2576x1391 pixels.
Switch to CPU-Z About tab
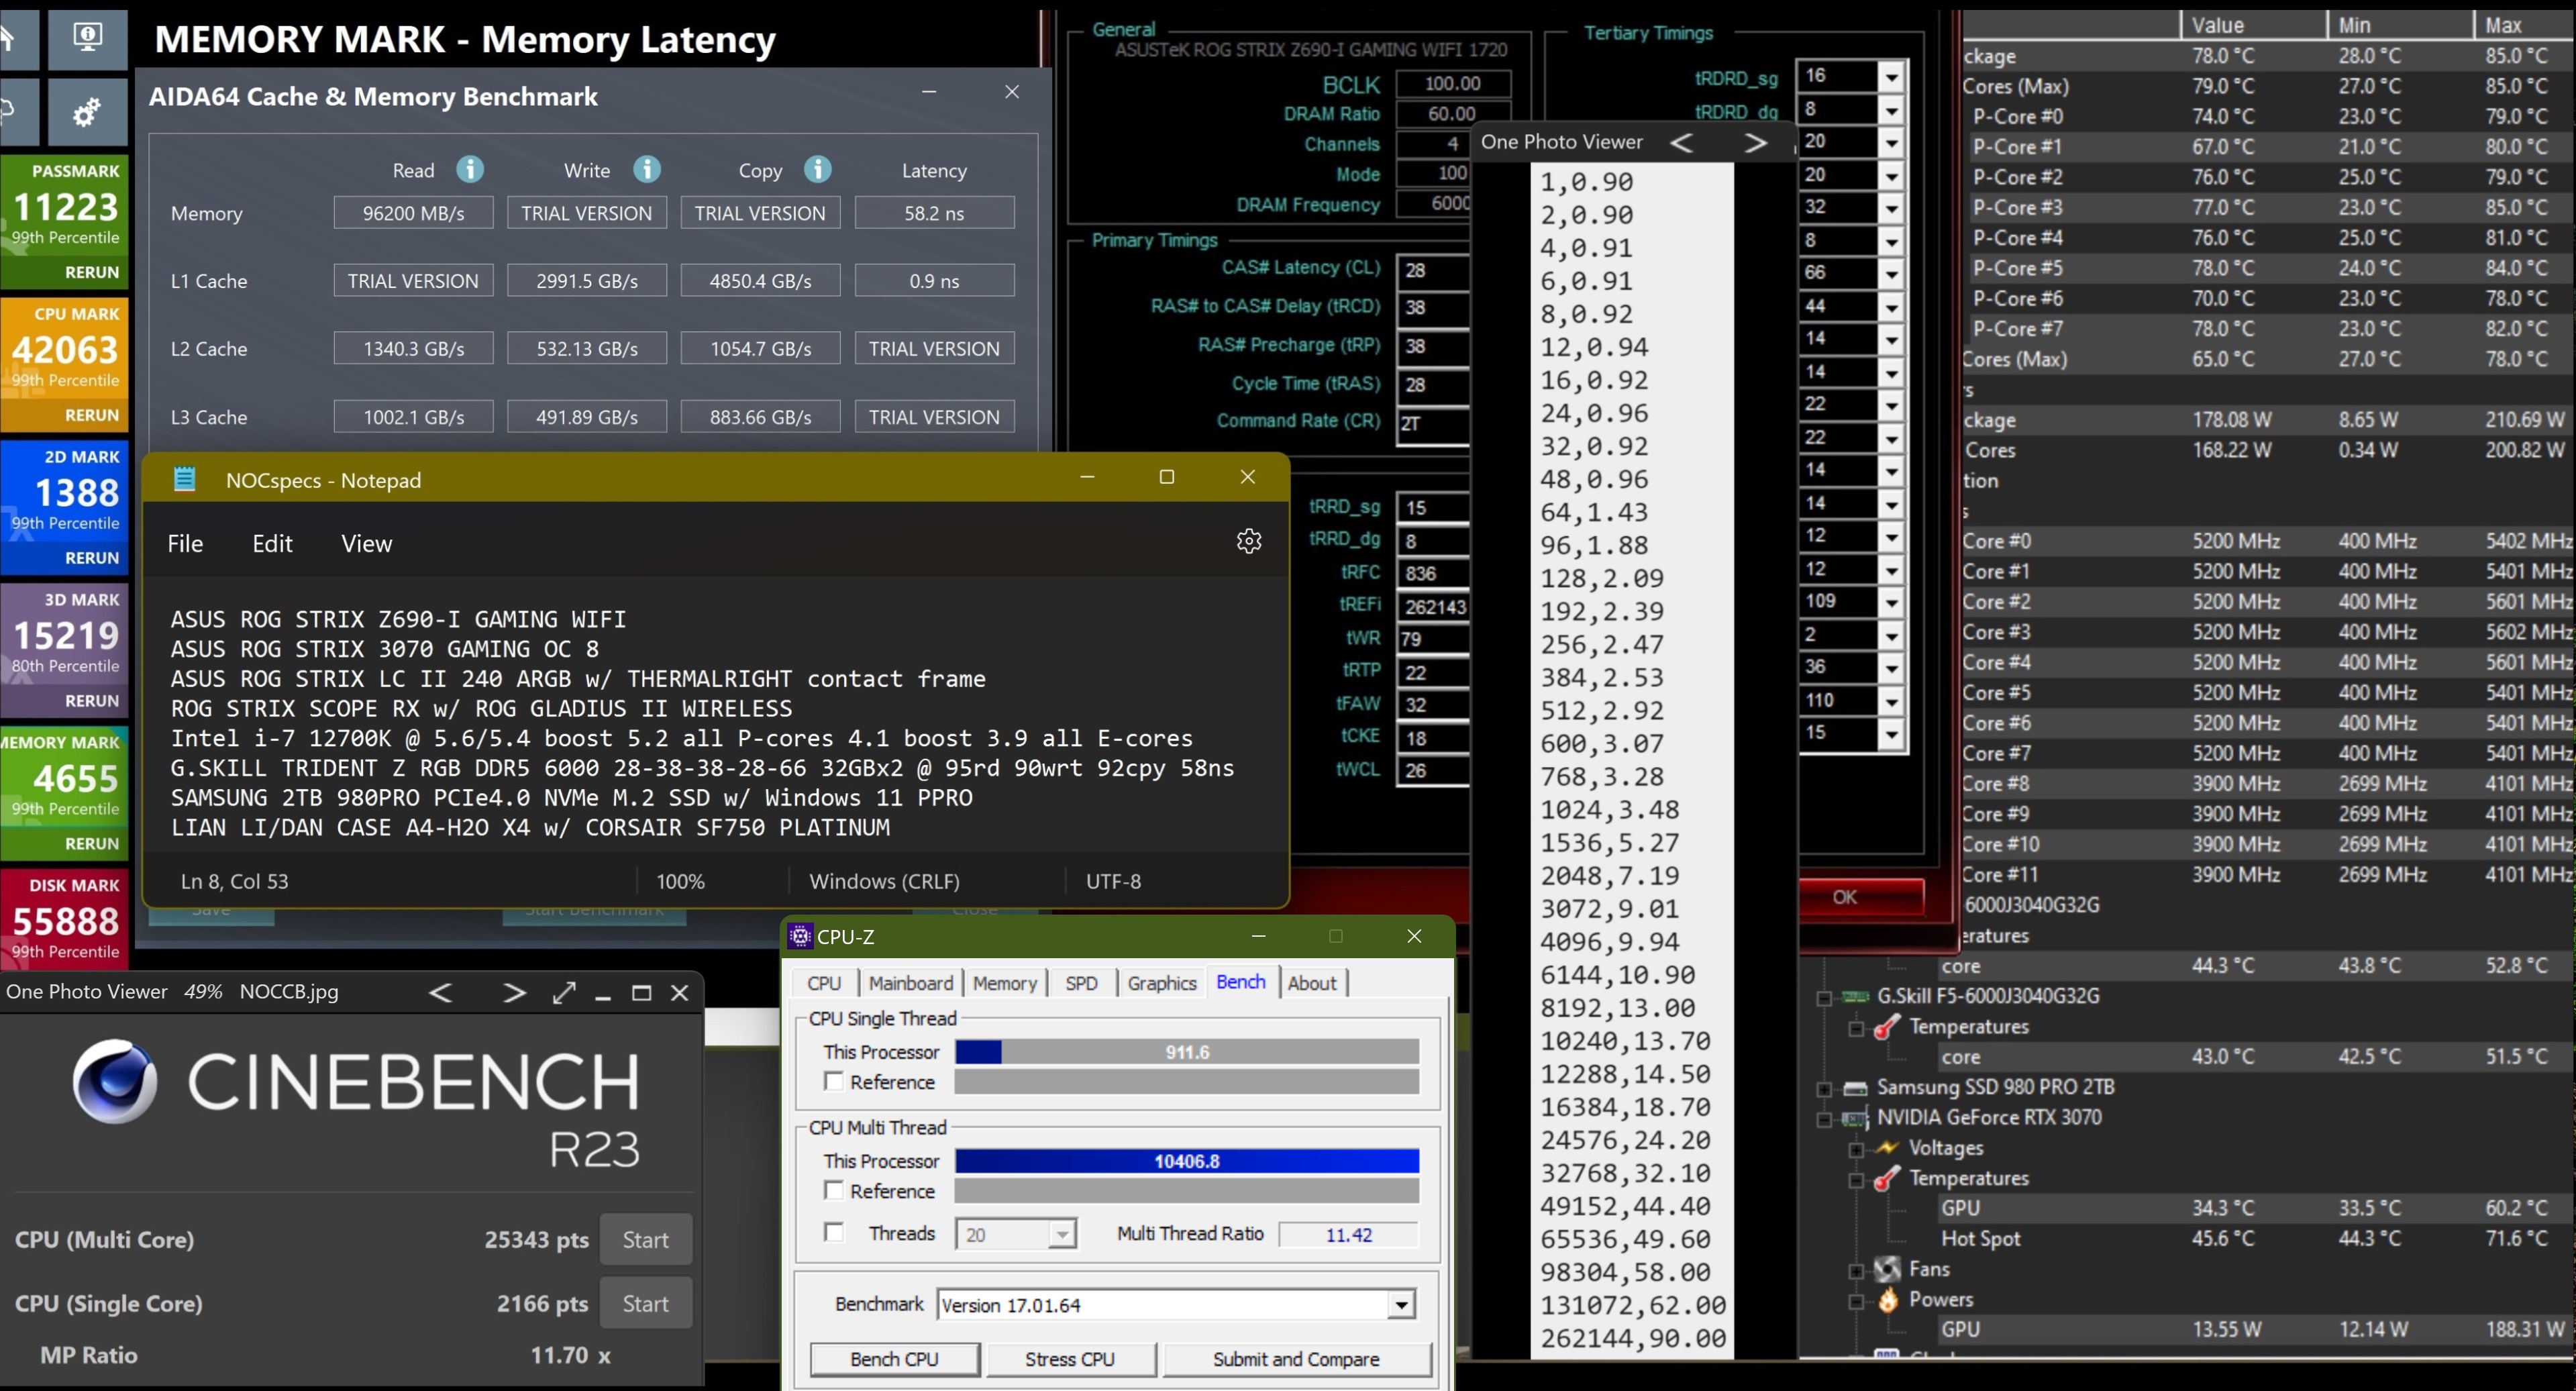pyautogui.click(x=1312, y=983)
